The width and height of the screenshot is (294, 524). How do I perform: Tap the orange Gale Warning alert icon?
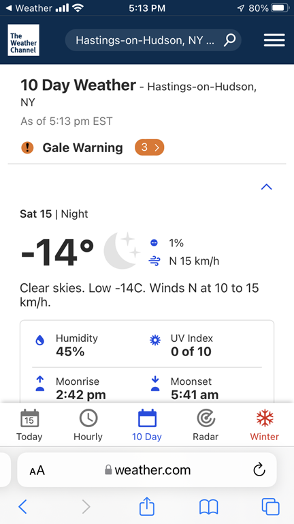coord(27,147)
